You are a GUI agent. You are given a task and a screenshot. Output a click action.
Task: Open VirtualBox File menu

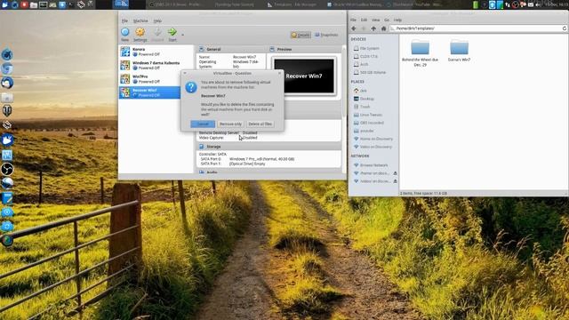124,21
